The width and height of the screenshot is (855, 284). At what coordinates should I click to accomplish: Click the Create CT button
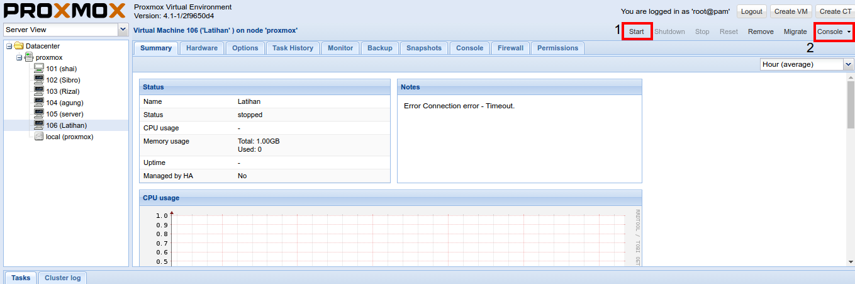[x=835, y=11]
